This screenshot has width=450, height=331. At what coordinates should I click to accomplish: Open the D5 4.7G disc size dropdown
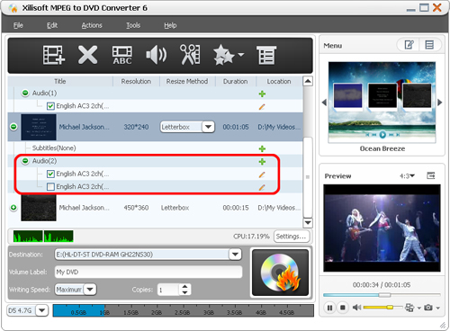42,310
